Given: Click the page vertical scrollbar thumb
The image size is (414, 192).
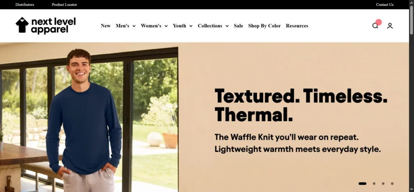Looking at the screenshot, I should pos(411,20).
